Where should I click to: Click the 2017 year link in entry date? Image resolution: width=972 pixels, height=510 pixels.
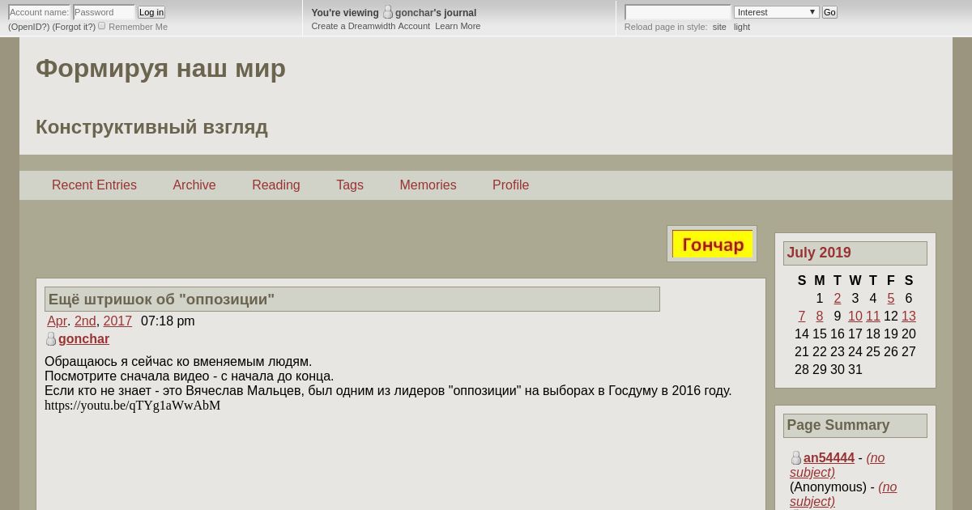(x=117, y=321)
